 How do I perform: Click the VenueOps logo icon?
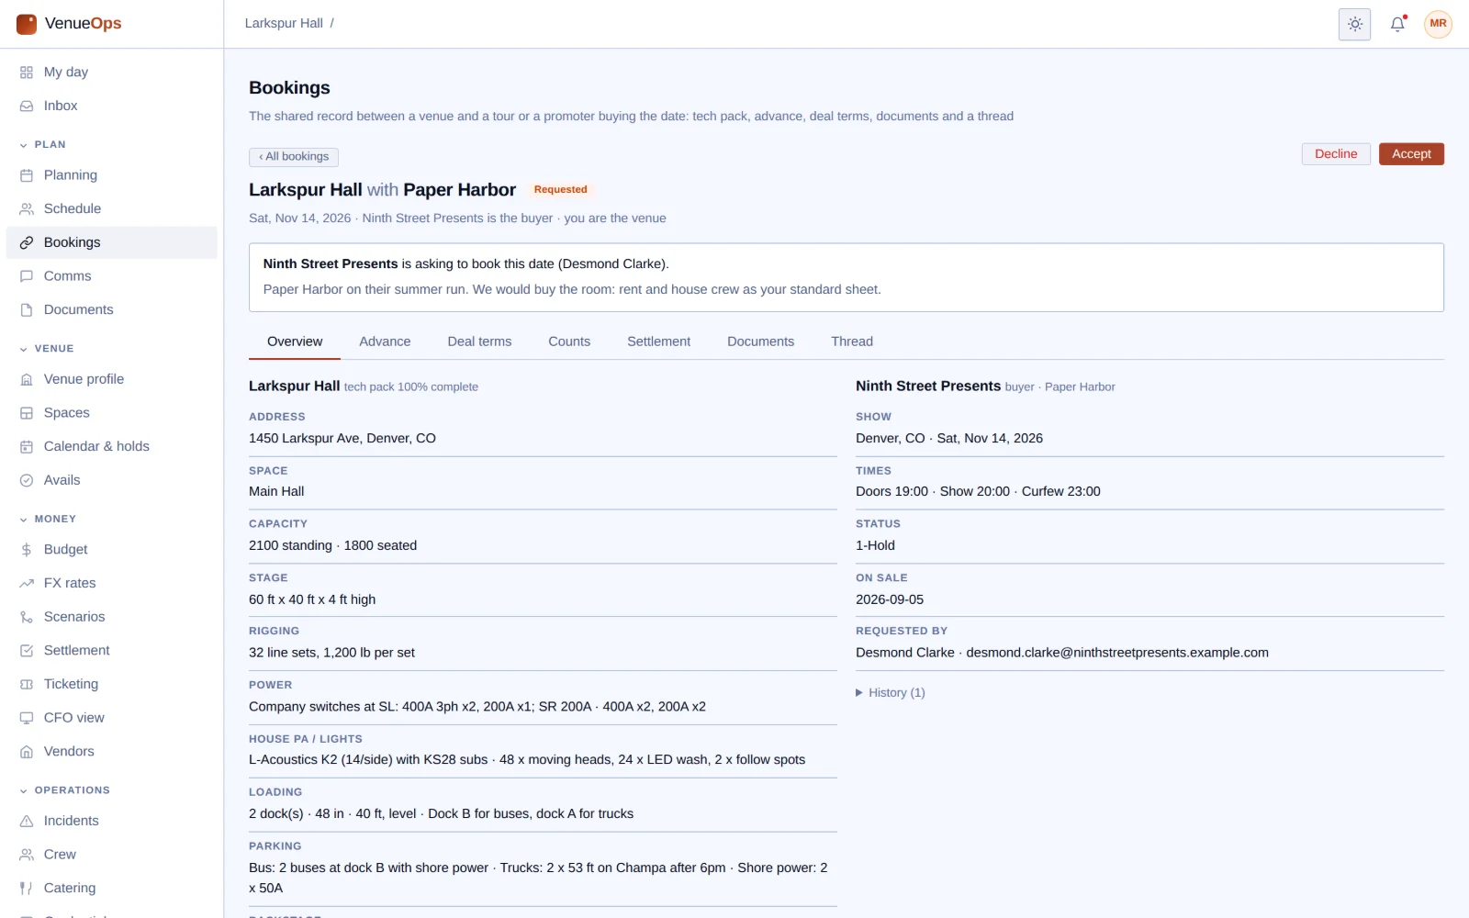click(27, 24)
